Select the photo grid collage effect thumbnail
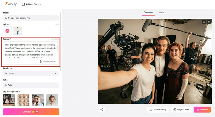 point(23,100)
